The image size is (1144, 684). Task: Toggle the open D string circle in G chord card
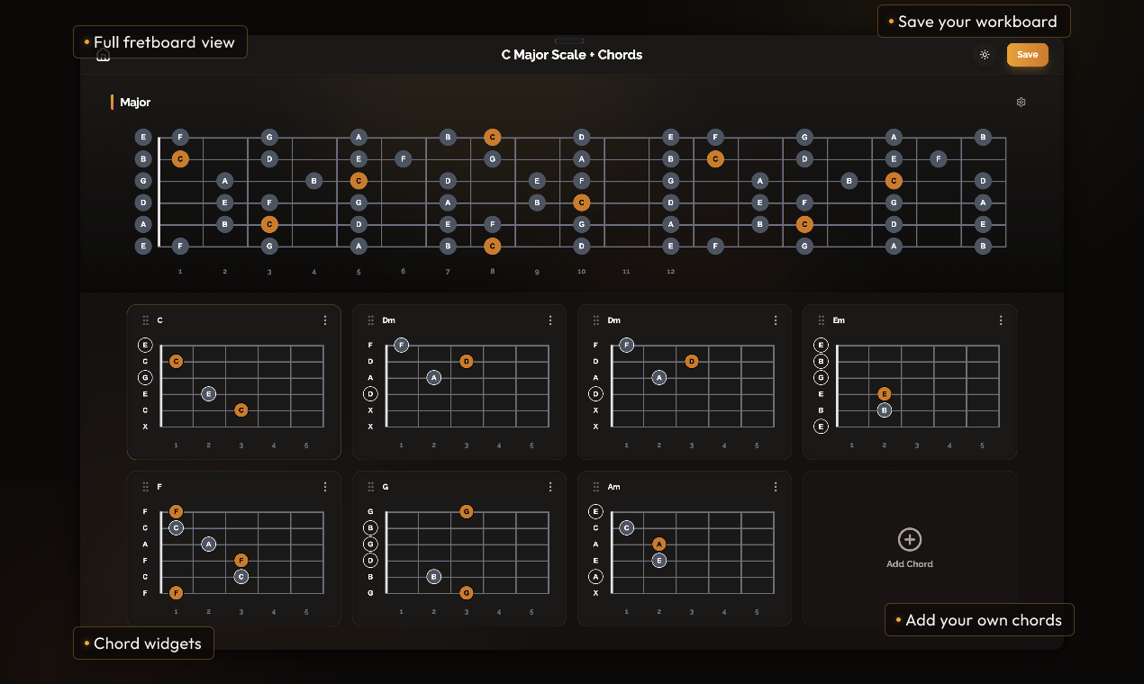pos(370,561)
